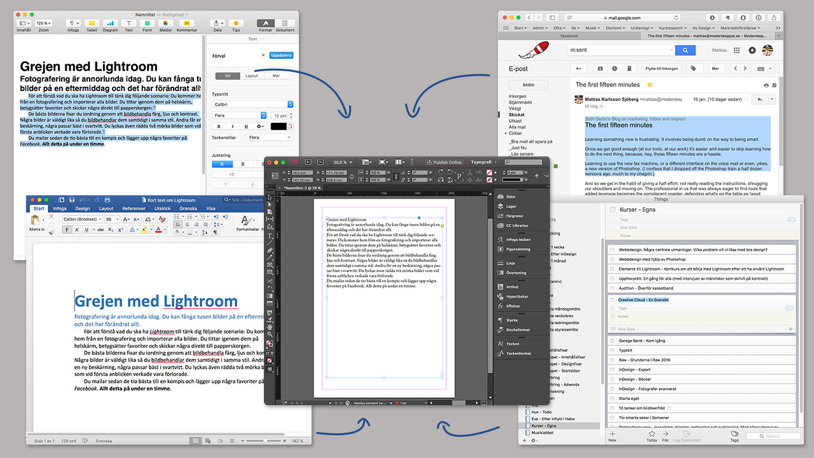The image size is (814, 458).
Task: Click the Uppdatera button in Pages
Action: [x=280, y=55]
